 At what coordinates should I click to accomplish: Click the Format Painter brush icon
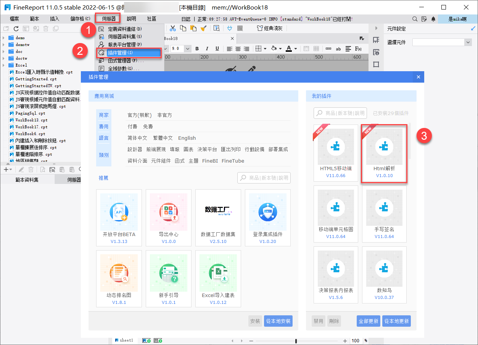(203, 28)
